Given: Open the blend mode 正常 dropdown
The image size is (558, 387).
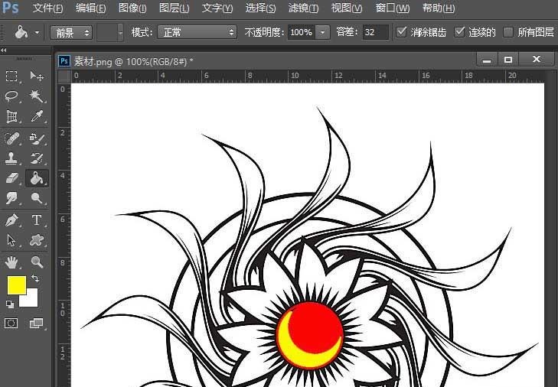Looking at the screenshot, I should [197, 32].
